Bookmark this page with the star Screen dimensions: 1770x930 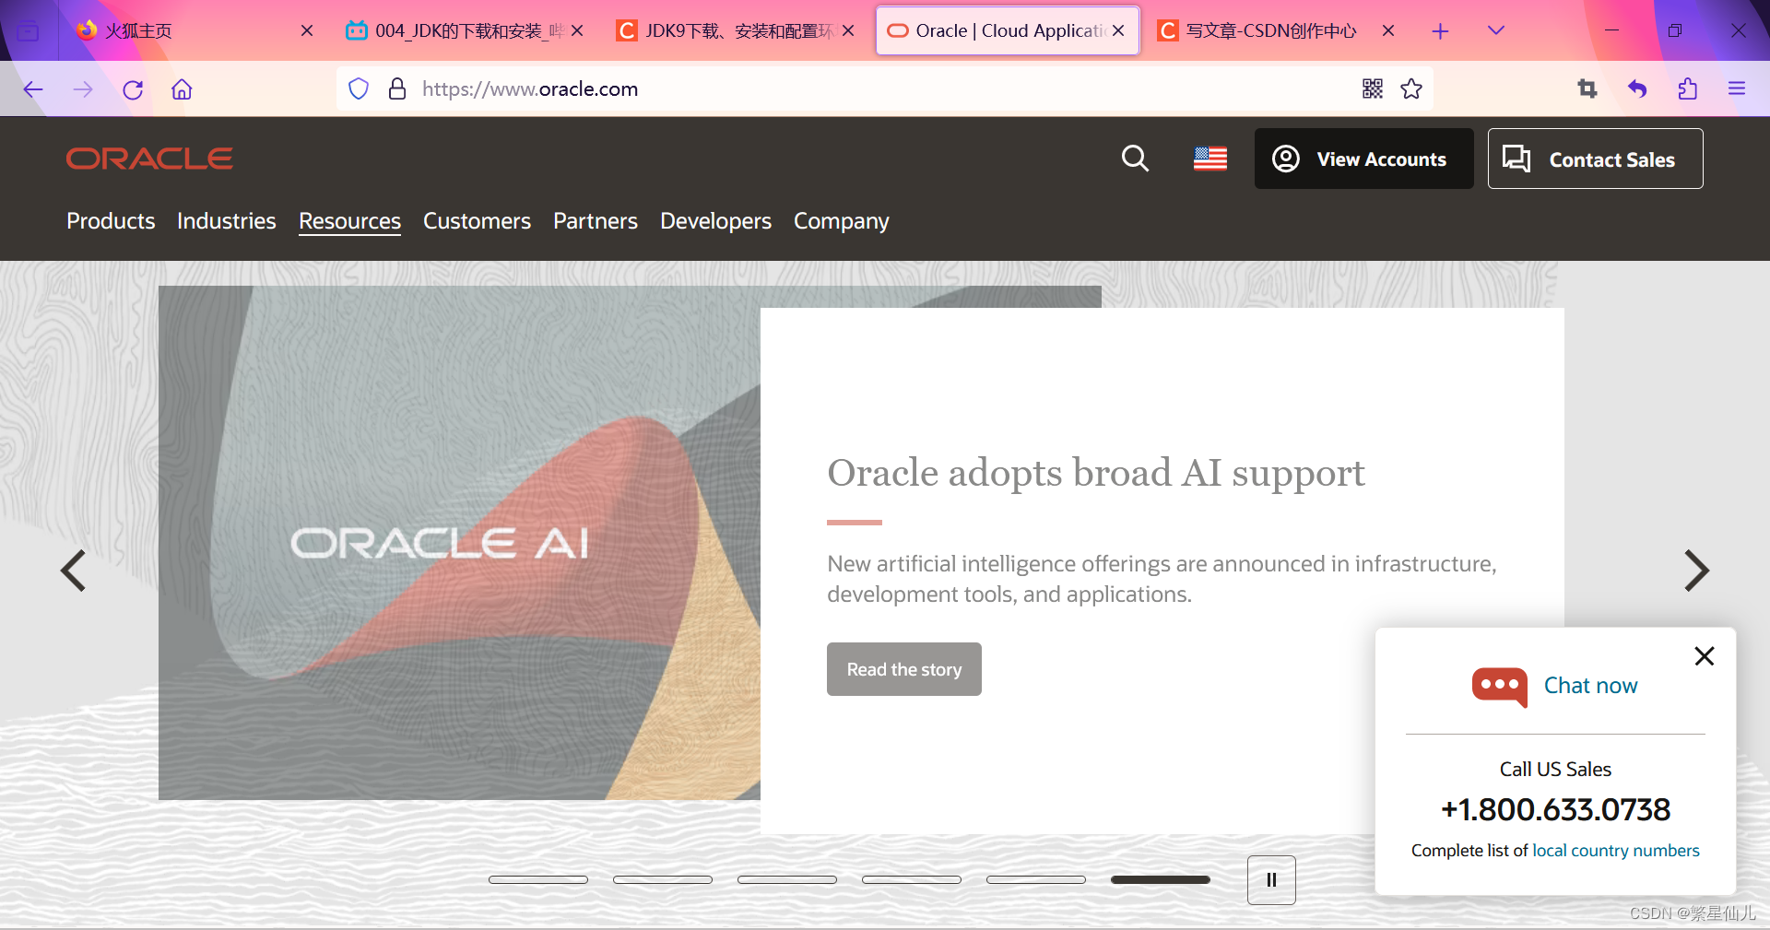[x=1411, y=88]
